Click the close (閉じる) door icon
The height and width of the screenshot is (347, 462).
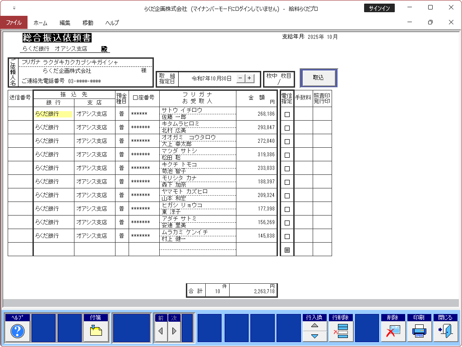point(445,332)
